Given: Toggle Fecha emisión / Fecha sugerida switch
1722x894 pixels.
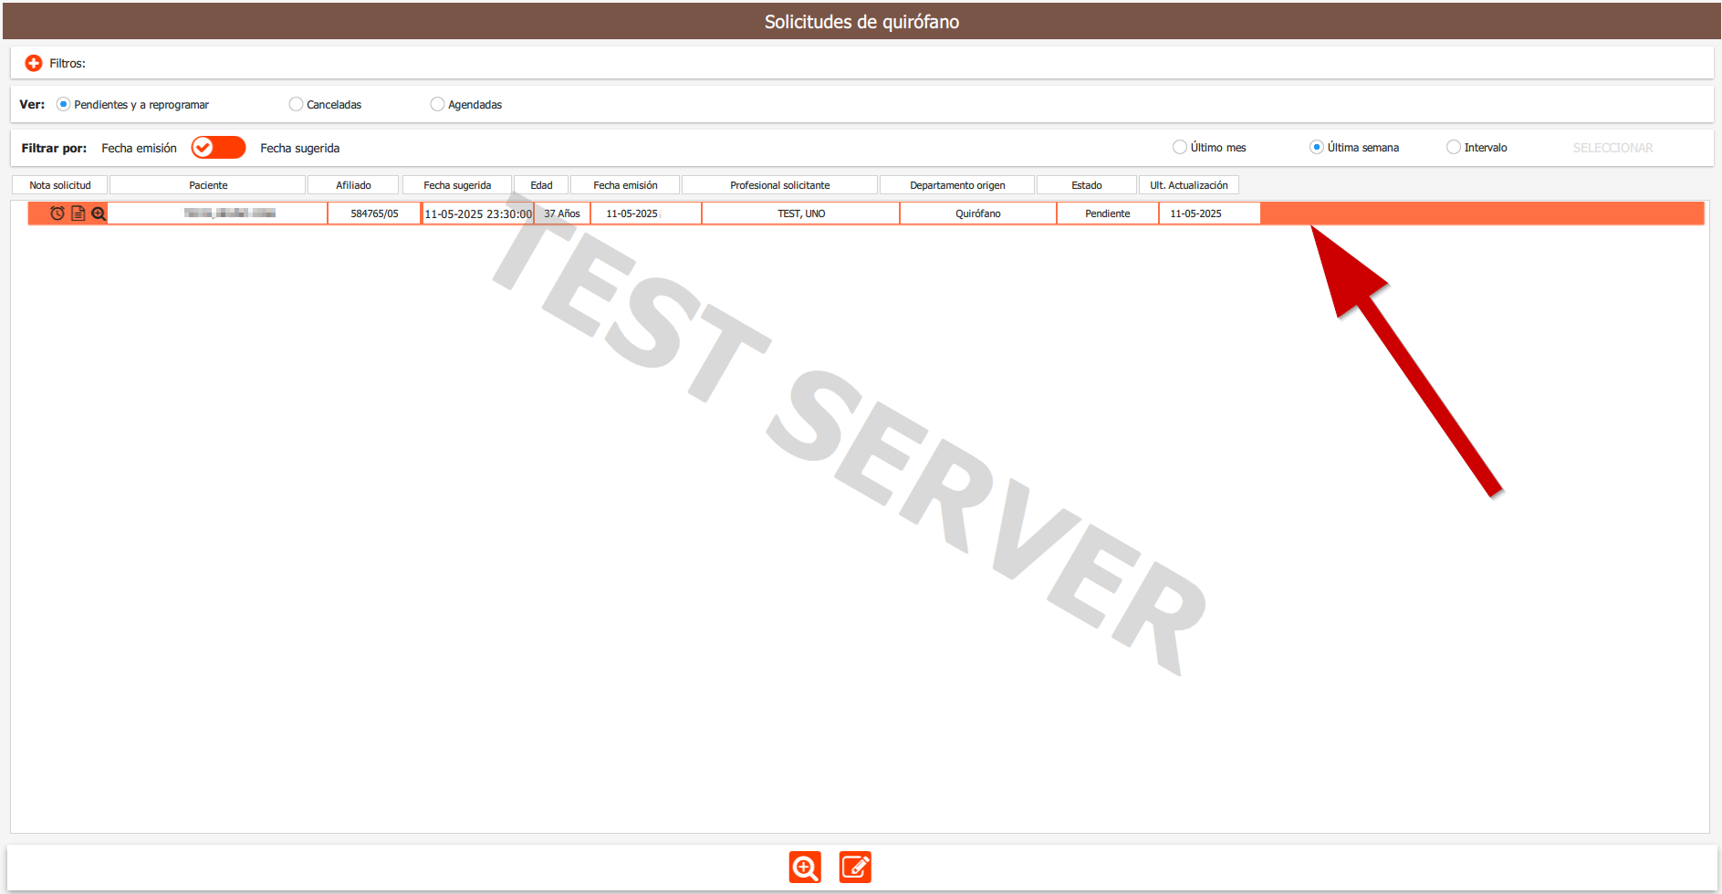Looking at the screenshot, I should [x=218, y=148].
